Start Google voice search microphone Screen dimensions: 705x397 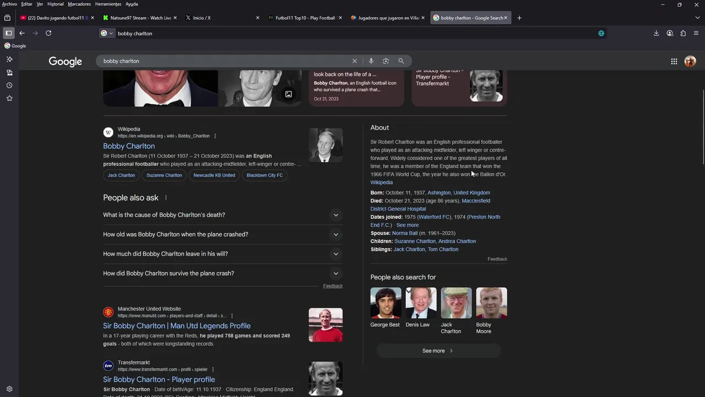click(x=371, y=61)
